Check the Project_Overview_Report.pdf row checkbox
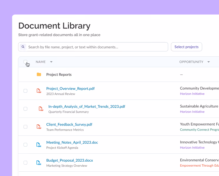Image resolution: width=219 pixels, height=176 pixels. pyautogui.click(x=25, y=91)
